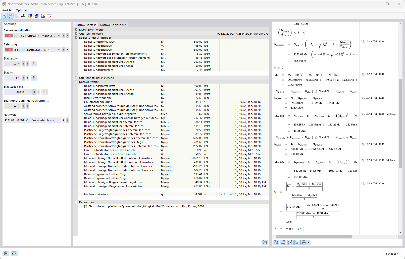The width and height of the screenshot is (405, 259).
Task: Click the grayed-out bar list toolbar icon
Action: point(17,16)
